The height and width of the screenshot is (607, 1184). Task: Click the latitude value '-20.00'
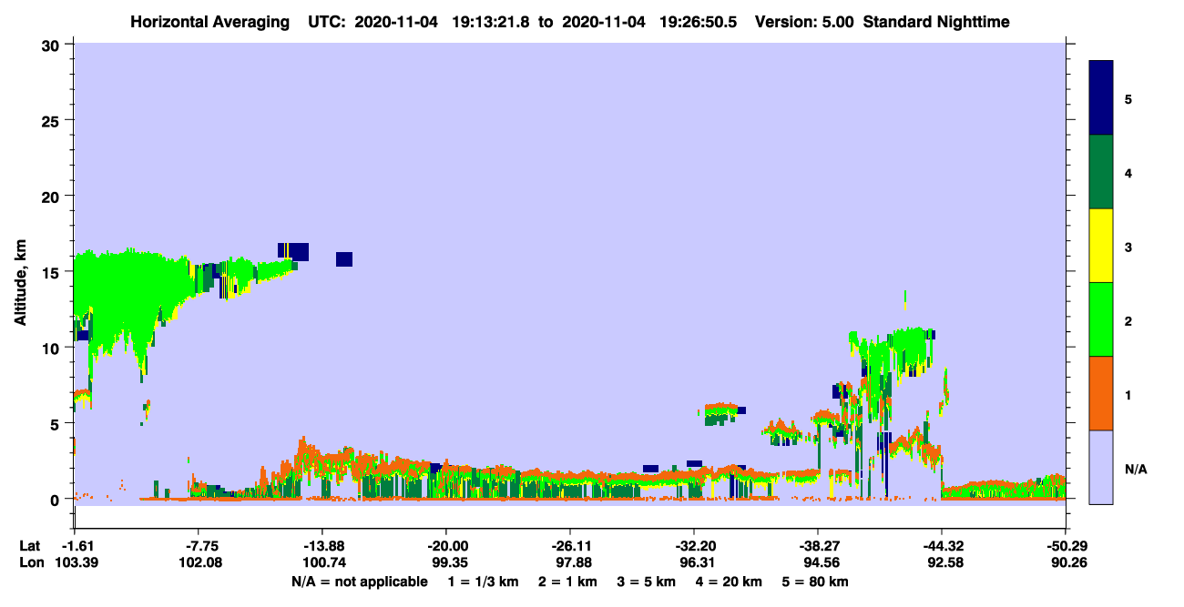coord(445,546)
